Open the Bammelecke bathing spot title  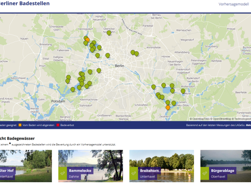point(80,171)
